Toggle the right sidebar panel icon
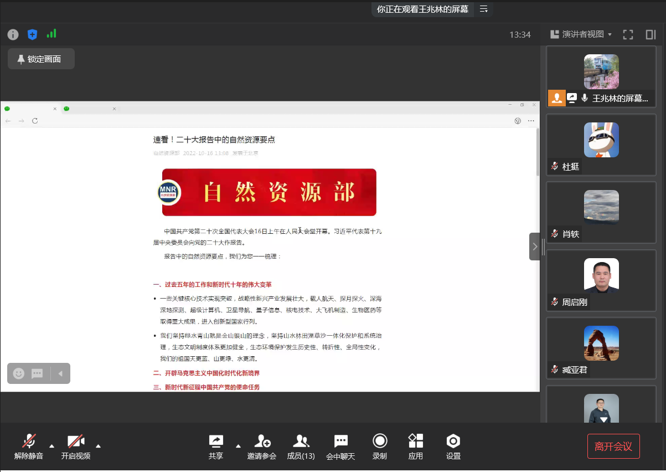The height and width of the screenshot is (472, 666). point(650,34)
